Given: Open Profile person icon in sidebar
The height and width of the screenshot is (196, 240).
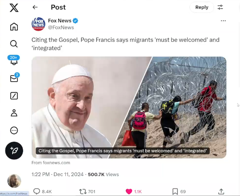Looking at the screenshot, I should (x=14, y=113).
